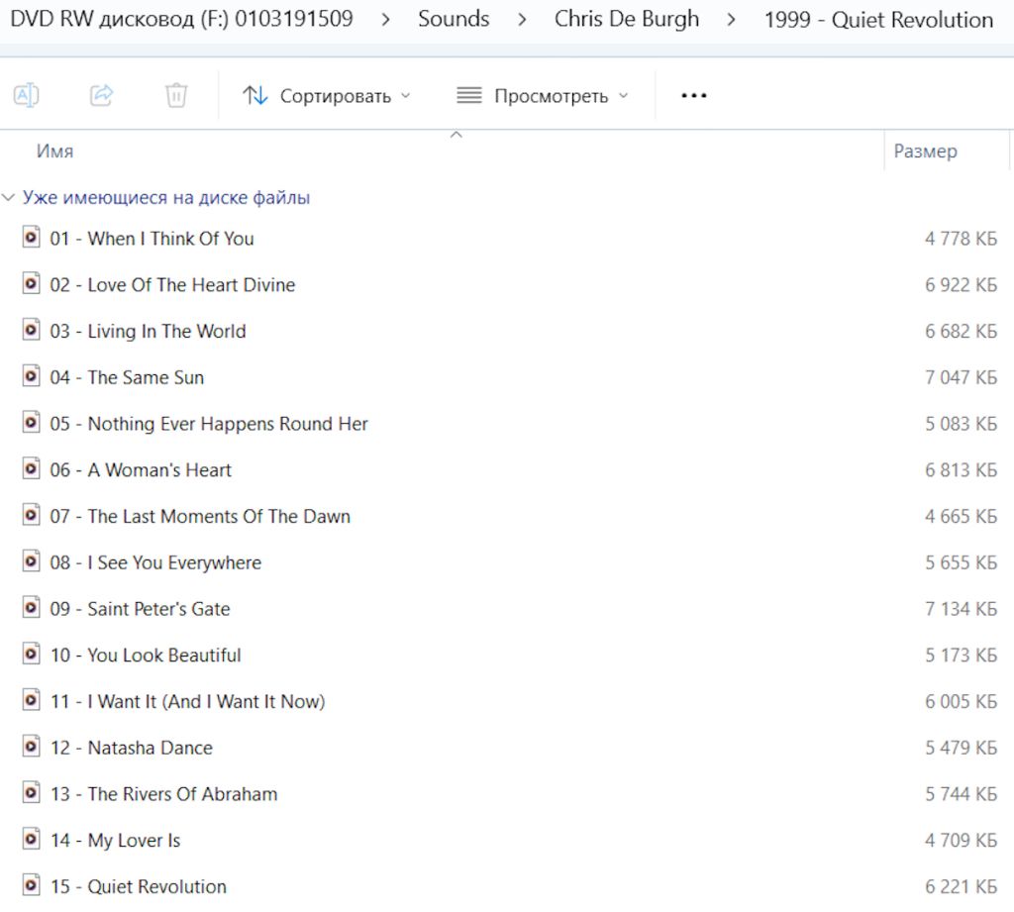Open the Сортировать sort dropdown
1014x912 pixels.
coord(327,96)
